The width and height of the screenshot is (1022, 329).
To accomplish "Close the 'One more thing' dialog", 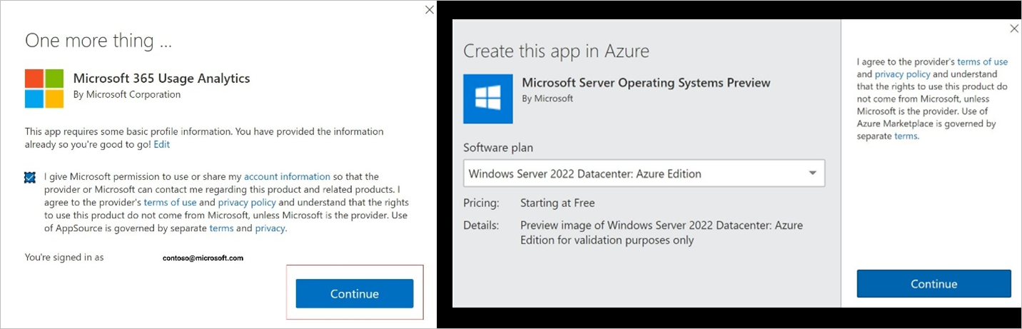I will pos(429,10).
